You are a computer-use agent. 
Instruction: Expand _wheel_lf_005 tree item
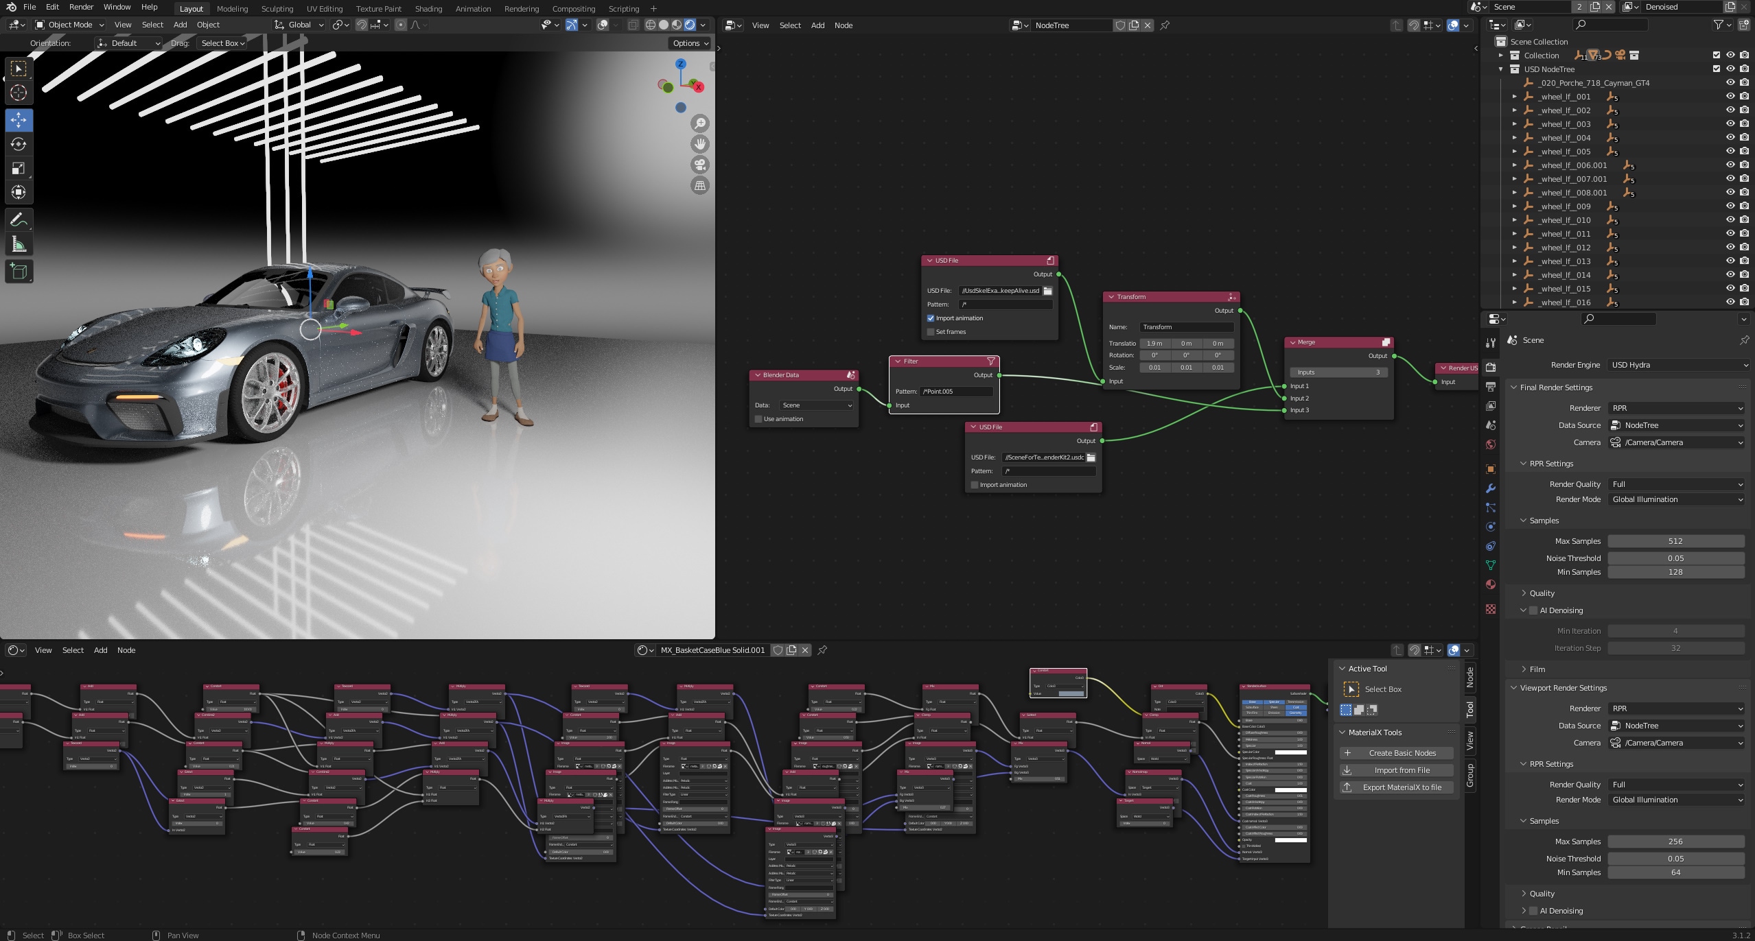(x=1515, y=152)
